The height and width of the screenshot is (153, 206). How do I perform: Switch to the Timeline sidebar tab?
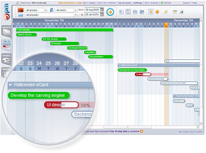point(6,45)
